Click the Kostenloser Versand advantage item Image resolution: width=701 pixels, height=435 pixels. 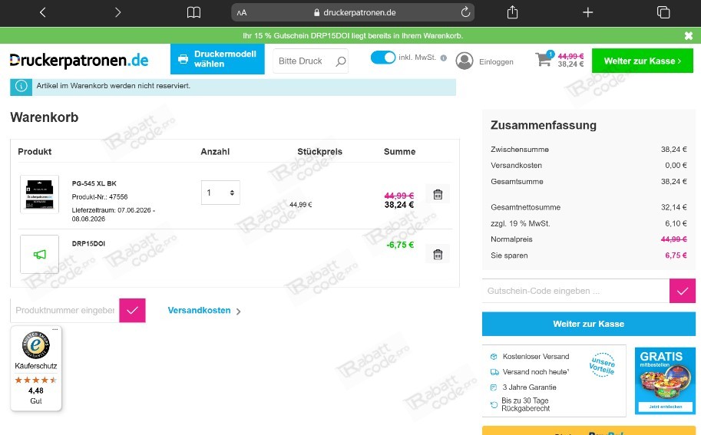(530, 357)
